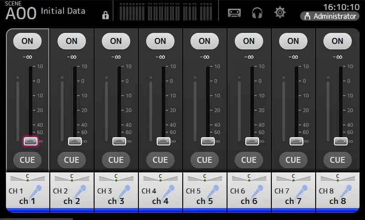The width and height of the screenshot is (365, 220).
Task: Select the ch 7 channel name
Action: [293, 201]
